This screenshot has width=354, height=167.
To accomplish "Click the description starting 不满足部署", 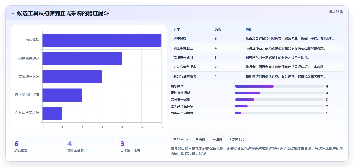I will pyautogui.click(x=285, y=48).
